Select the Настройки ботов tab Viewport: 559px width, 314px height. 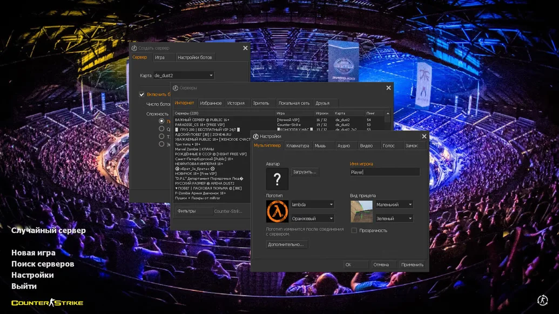pyautogui.click(x=194, y=57)
